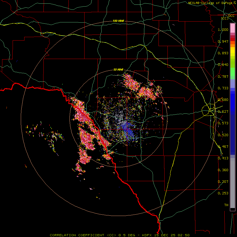
Task: Select the 0.573 scale value
Action: click(x=223, y=123)
